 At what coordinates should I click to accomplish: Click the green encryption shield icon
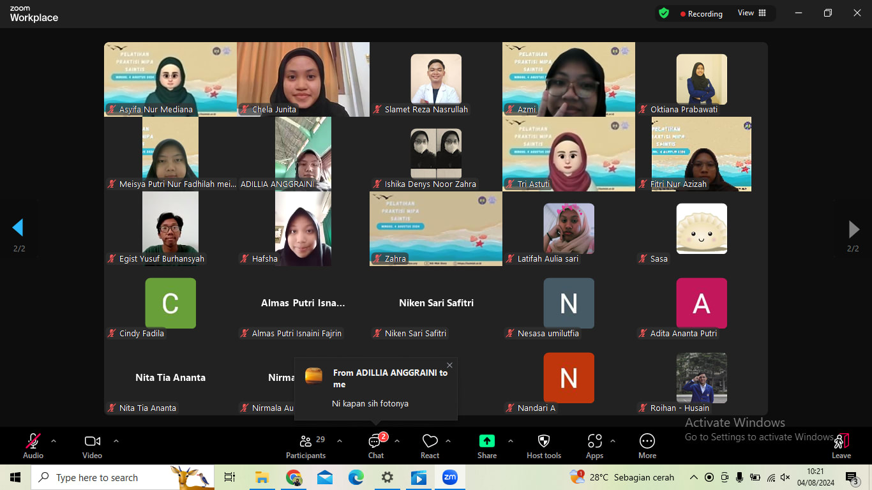tap(664, 13)
